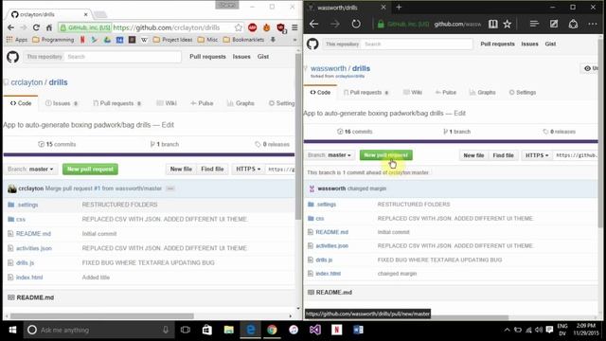This screenshot has height=341, width=606.
Task: Click Gist link in Chrome GitHub header
Action: tap(263, 57)
